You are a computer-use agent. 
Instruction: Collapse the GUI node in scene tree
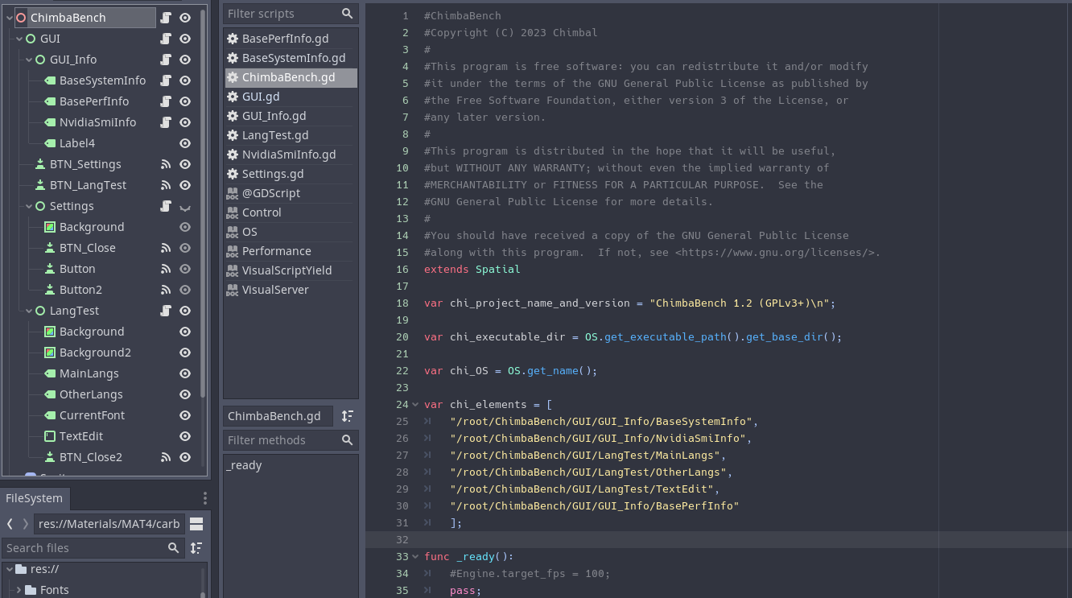[19, 39]
